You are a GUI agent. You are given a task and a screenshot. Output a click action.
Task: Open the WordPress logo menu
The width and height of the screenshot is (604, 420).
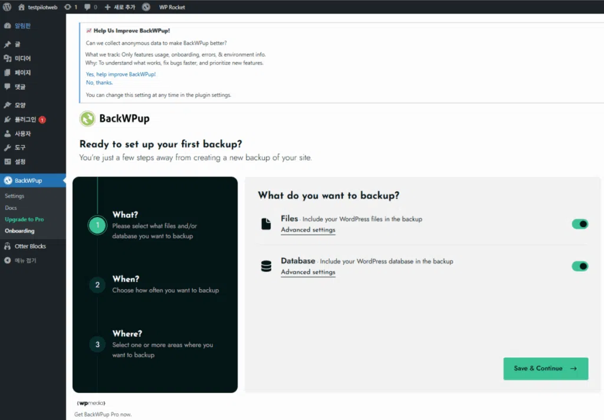pyautogui.click(x=7, y=7)
